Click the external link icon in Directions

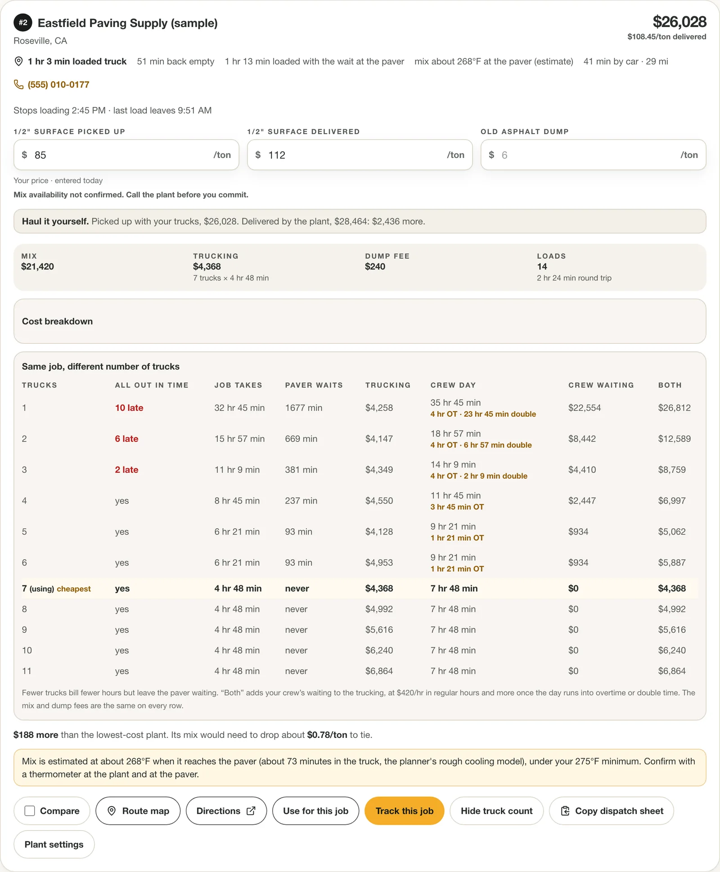point(251,811)
